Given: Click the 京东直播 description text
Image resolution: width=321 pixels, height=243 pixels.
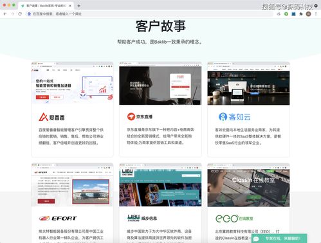Looking at the screenshot, I should click(160, 136).
